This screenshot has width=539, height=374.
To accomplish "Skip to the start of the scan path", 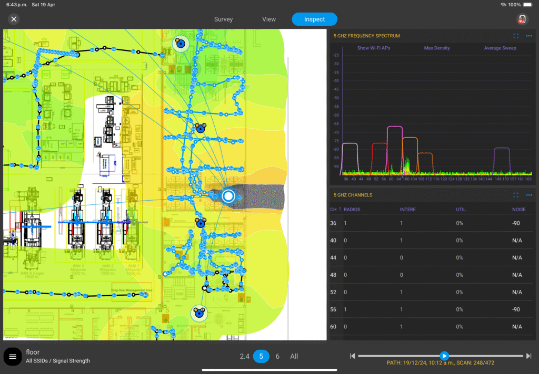I will 352,356.
